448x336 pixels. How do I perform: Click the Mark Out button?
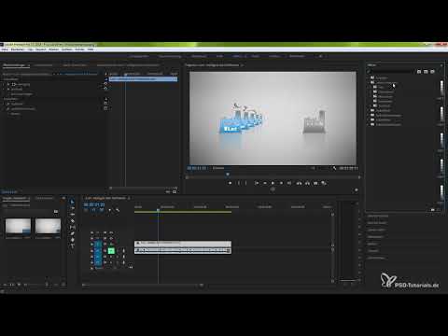click(245, 183)
